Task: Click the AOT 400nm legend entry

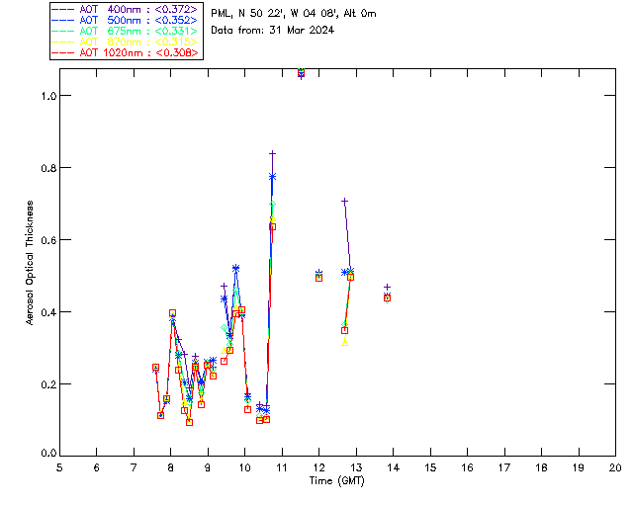Action: click(x=125, y=9)
